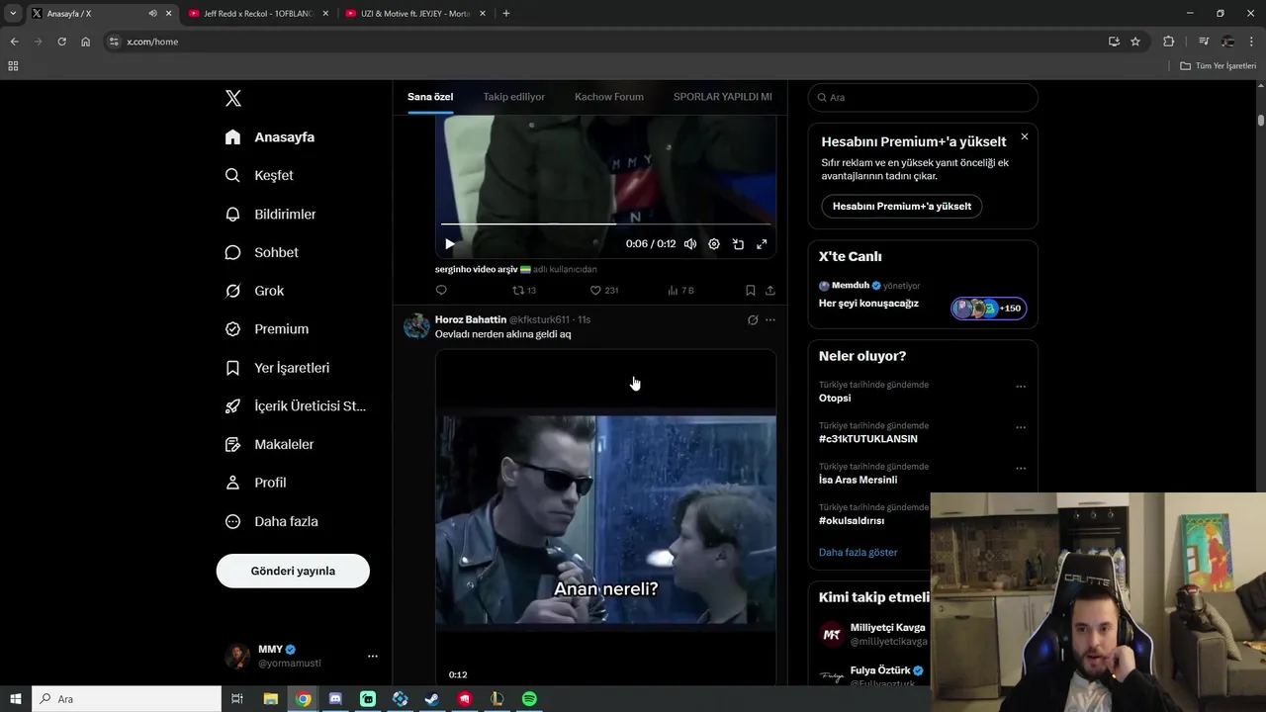This screenshot has height=712, width=1266.
Task: Open Profil page
Action: [256, 483]
